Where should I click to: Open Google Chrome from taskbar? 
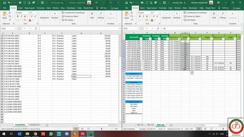tap(35, 134)
